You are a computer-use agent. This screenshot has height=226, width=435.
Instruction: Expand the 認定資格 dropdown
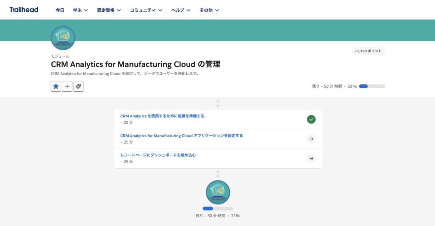click(109, 10)
